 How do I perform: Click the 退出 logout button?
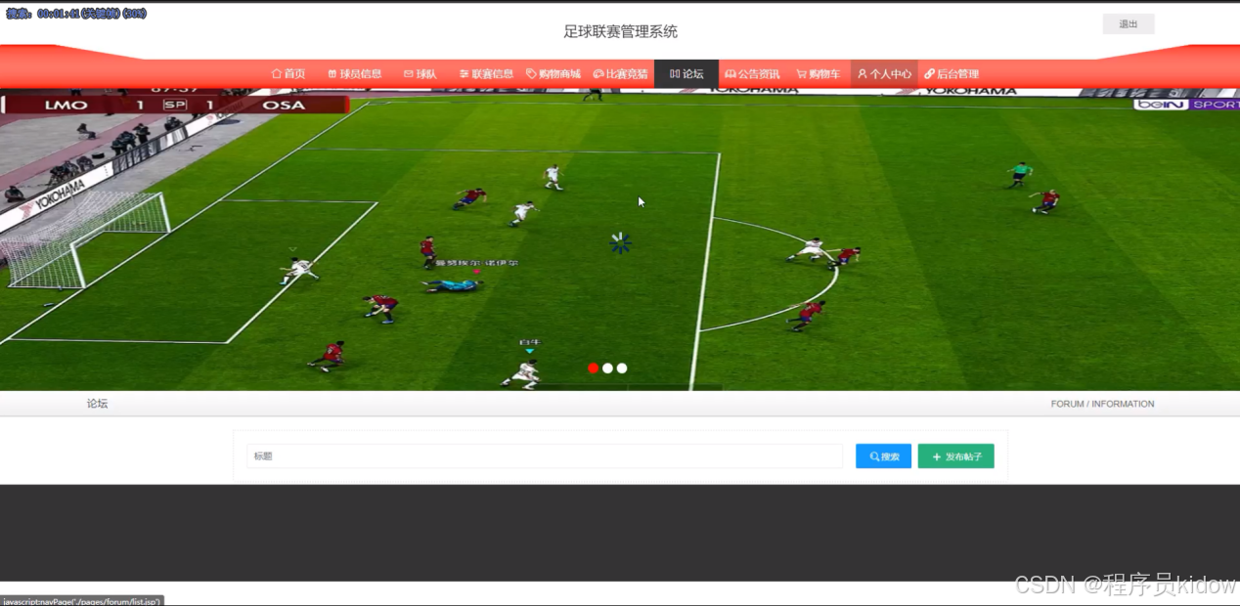coord(1129,24)
